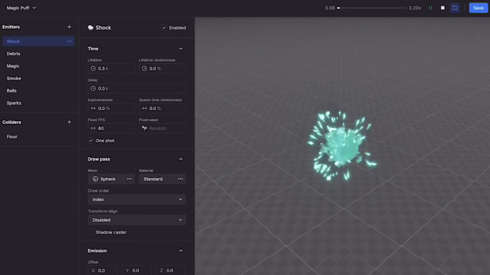Viewport: 490px width, 275px height.
Task: Click the 0.08 current time label
Action: tap(330, 8)
